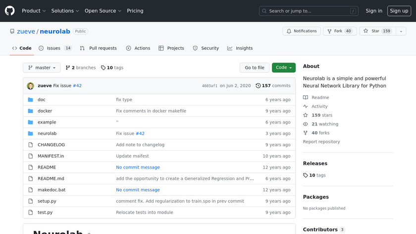
Task: Click the fork icon beside 40 forks
Action: pyautogui.click(x=306, y=133)
